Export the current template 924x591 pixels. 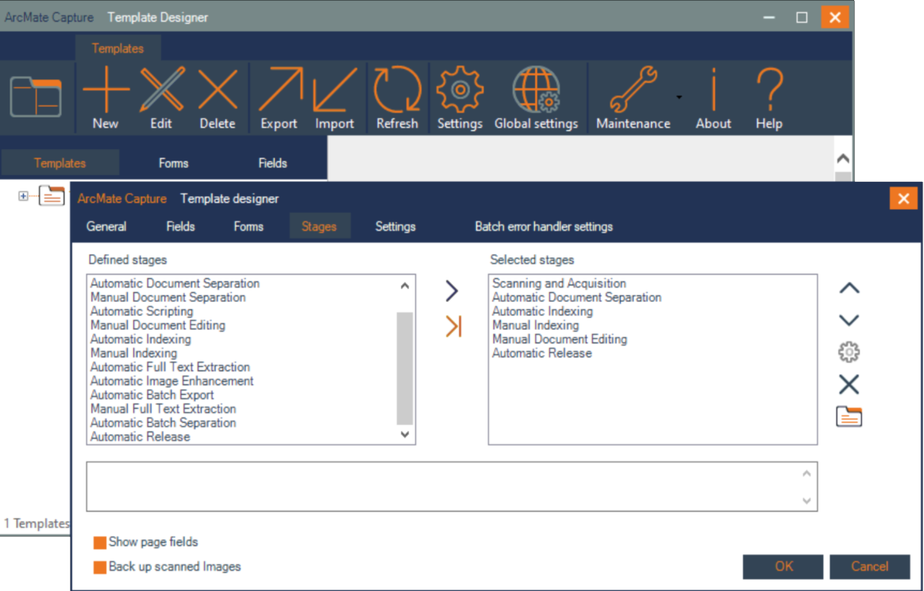point(279,95)
